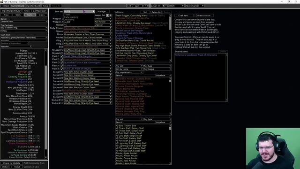The image size is (300, 169).
Task: Expand the Boots slot dropdown
Action: point(88,34)
